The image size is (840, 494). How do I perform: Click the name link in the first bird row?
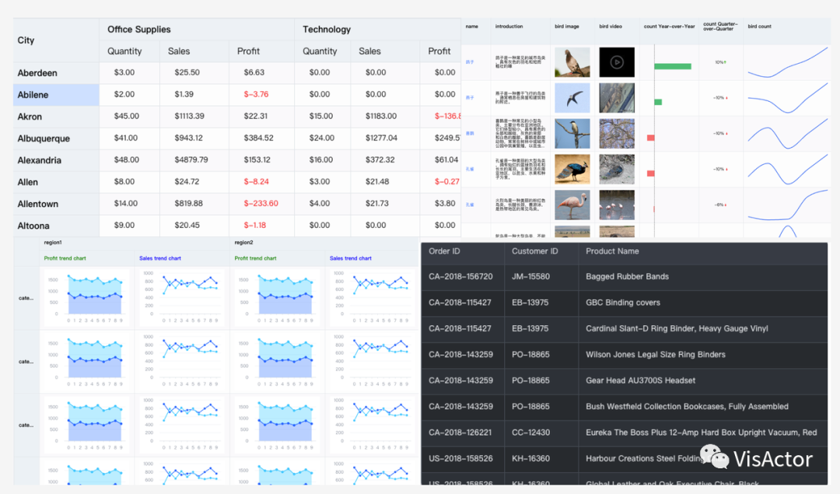pos(470,62)
